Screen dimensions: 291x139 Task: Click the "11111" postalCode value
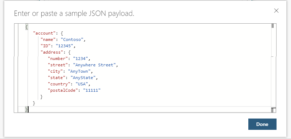click(92, 91)
